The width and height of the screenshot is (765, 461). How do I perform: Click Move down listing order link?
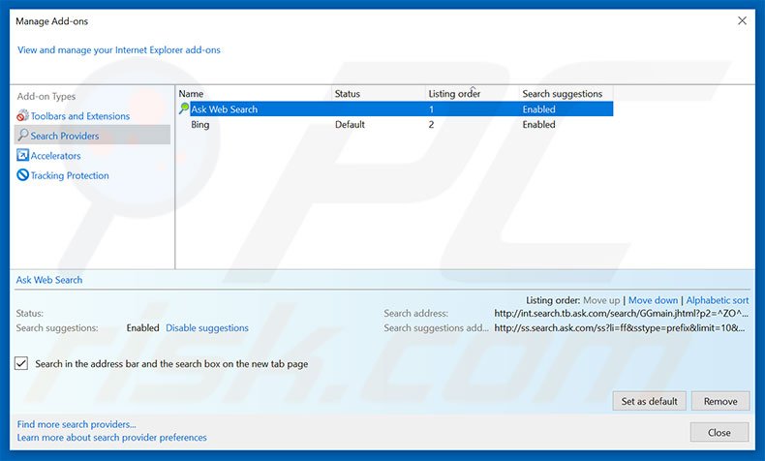coord(653,300)
